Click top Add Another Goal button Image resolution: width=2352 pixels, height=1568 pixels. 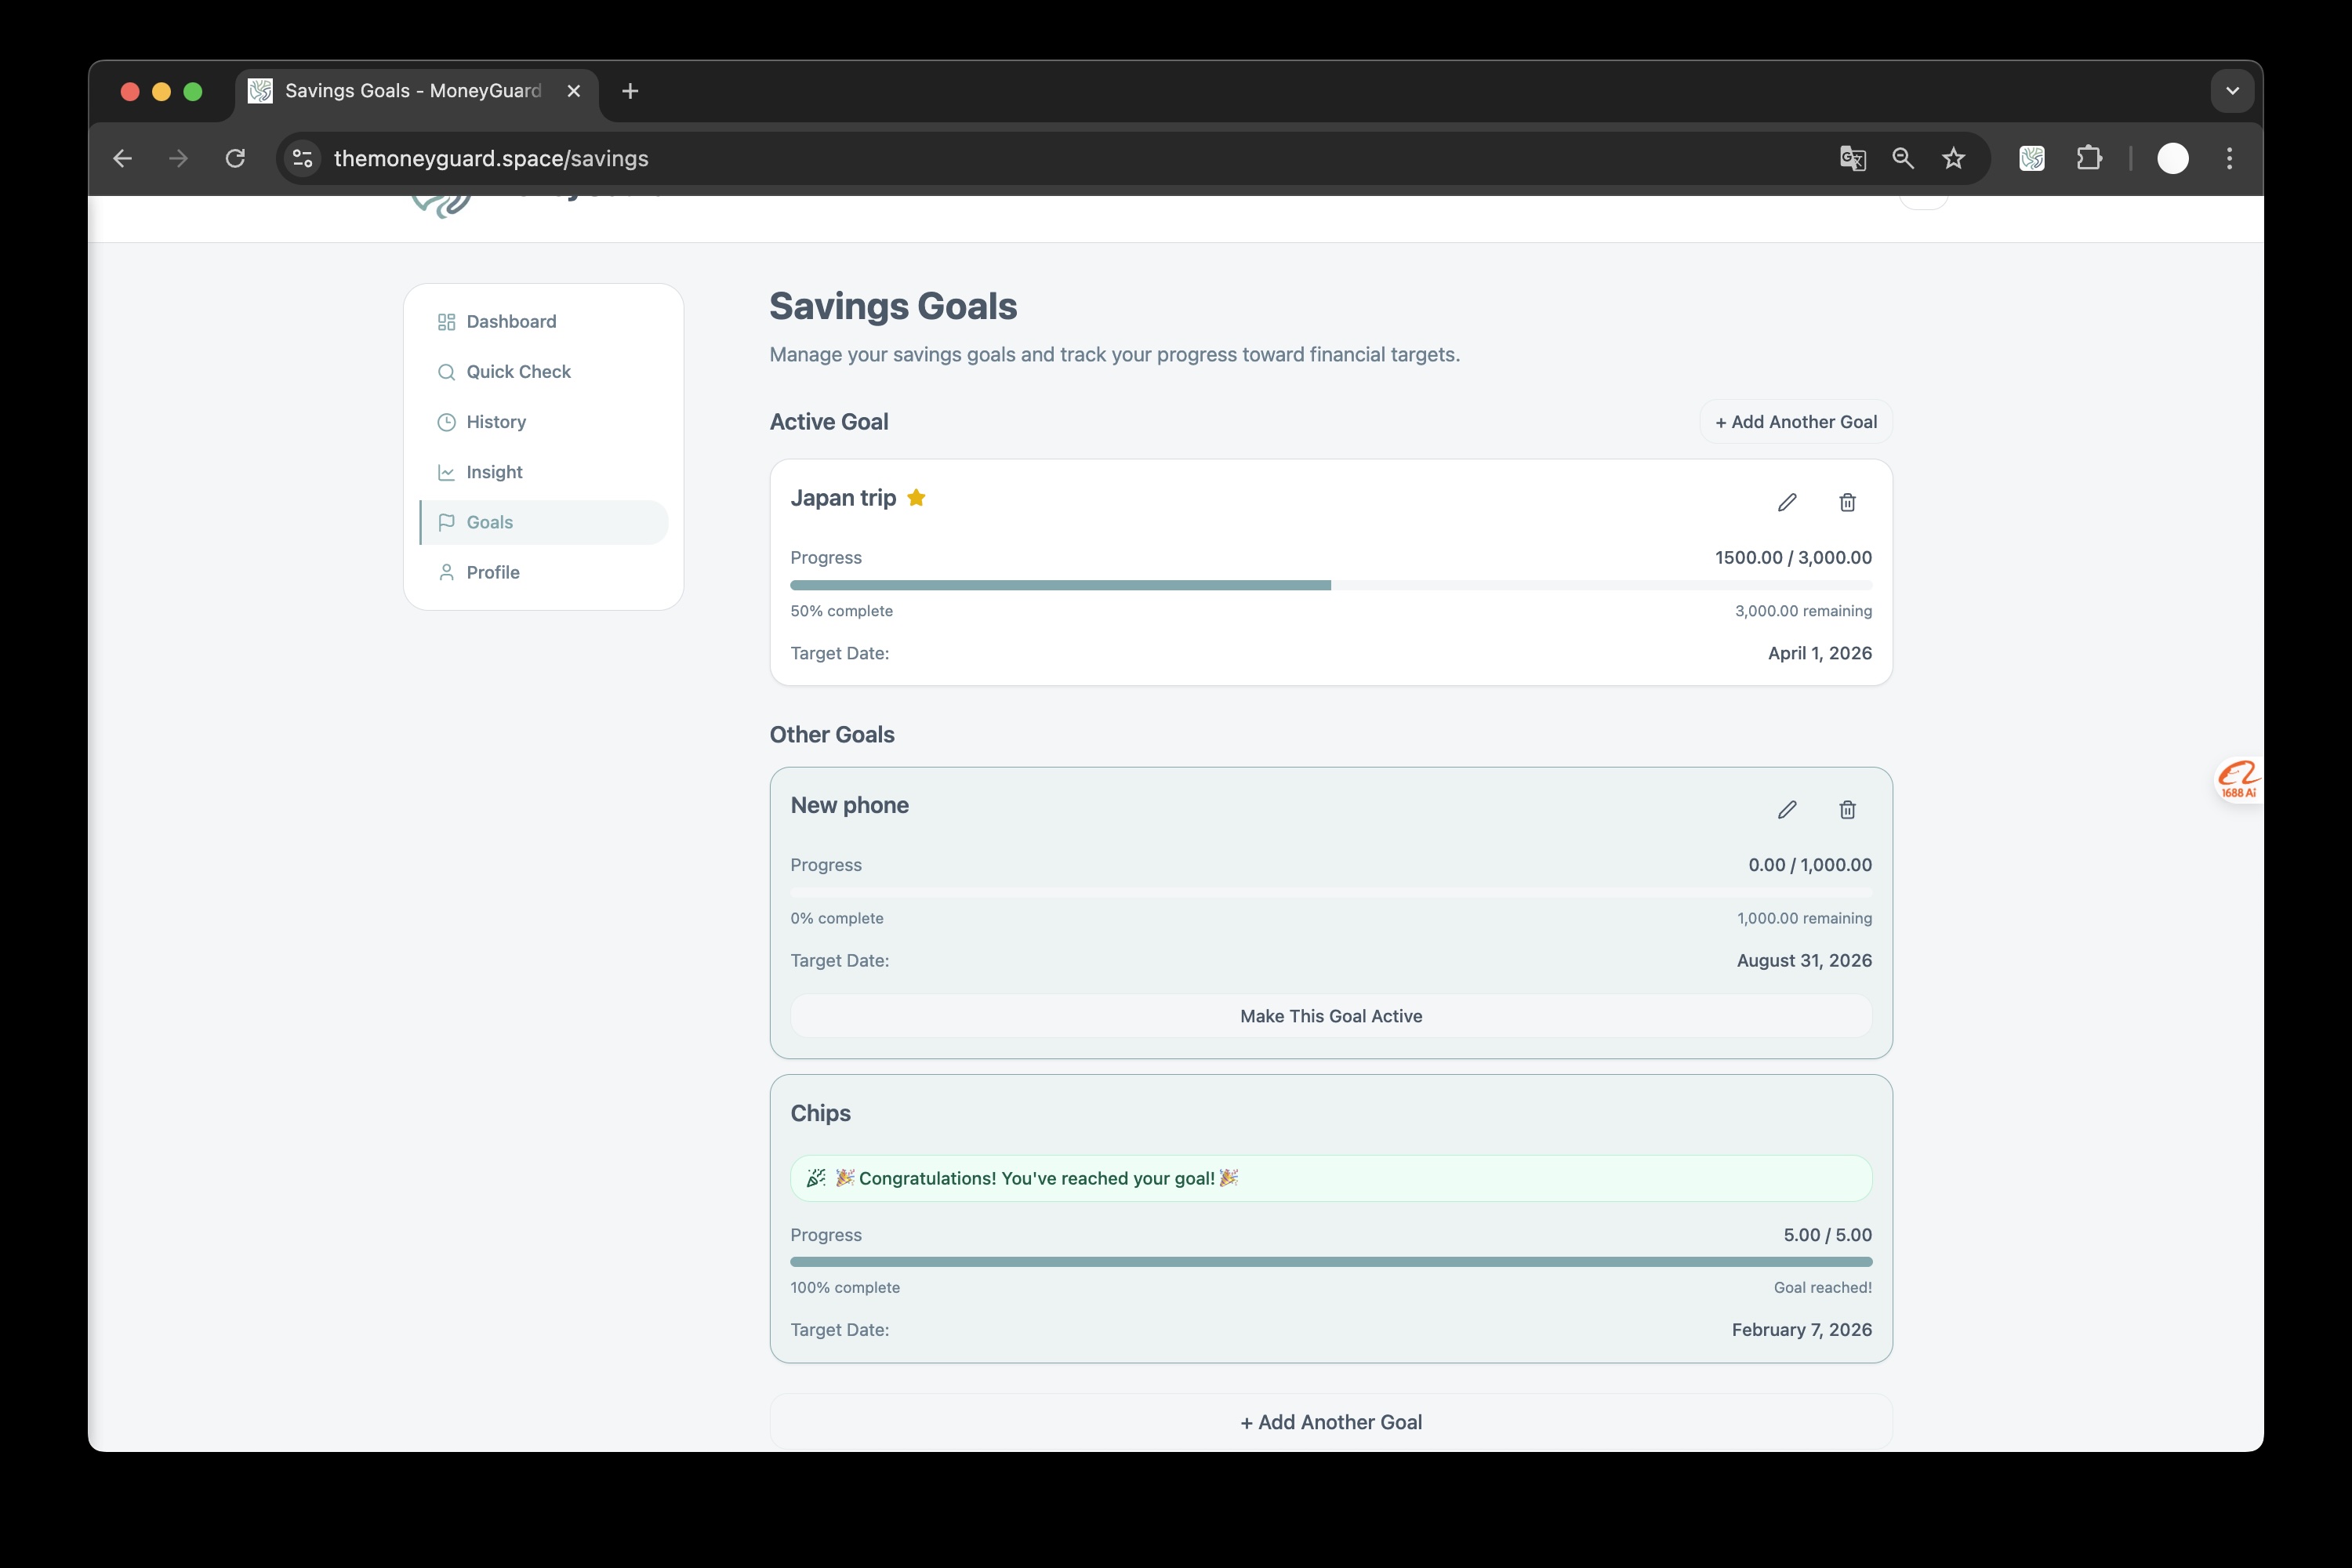point(1795,422)
